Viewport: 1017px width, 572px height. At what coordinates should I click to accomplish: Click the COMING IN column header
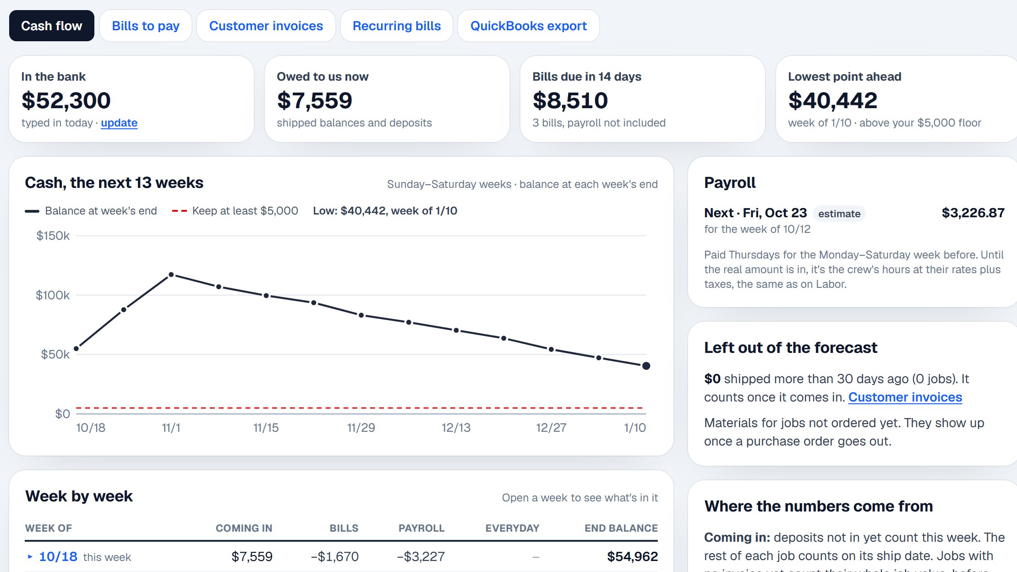point(244,528)
